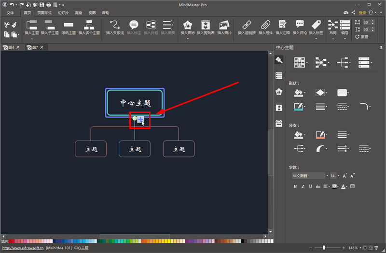Pick the black swatch in fill palette

point(243,241)
